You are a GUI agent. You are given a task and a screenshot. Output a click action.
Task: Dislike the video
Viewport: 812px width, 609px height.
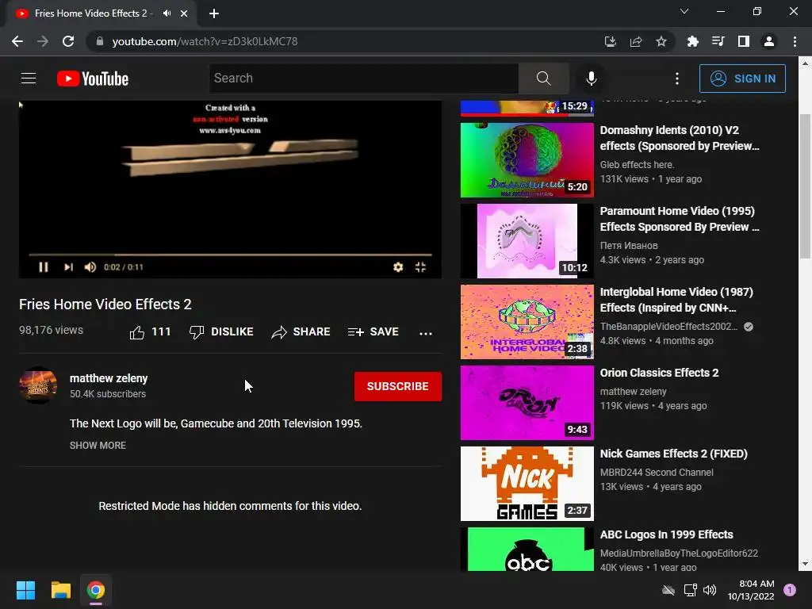pyautogui.click(x=221, y=332)
